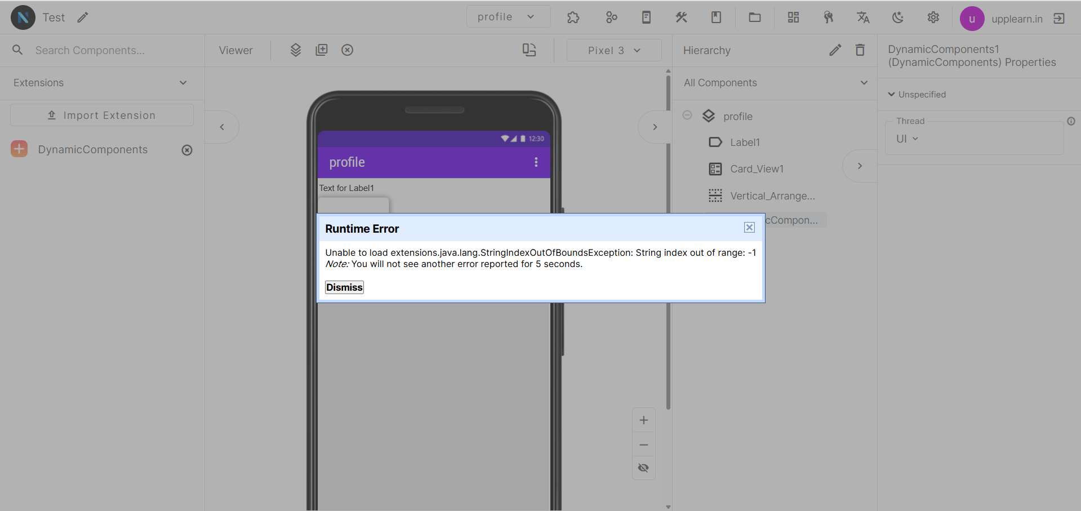
Task: Click the Viewer panel label
Action: pos(235,50)
